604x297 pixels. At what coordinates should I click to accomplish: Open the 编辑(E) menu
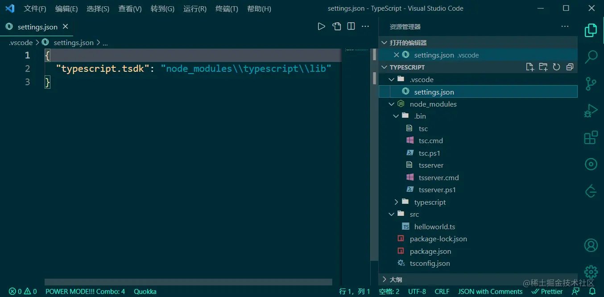tap(66, 8)
